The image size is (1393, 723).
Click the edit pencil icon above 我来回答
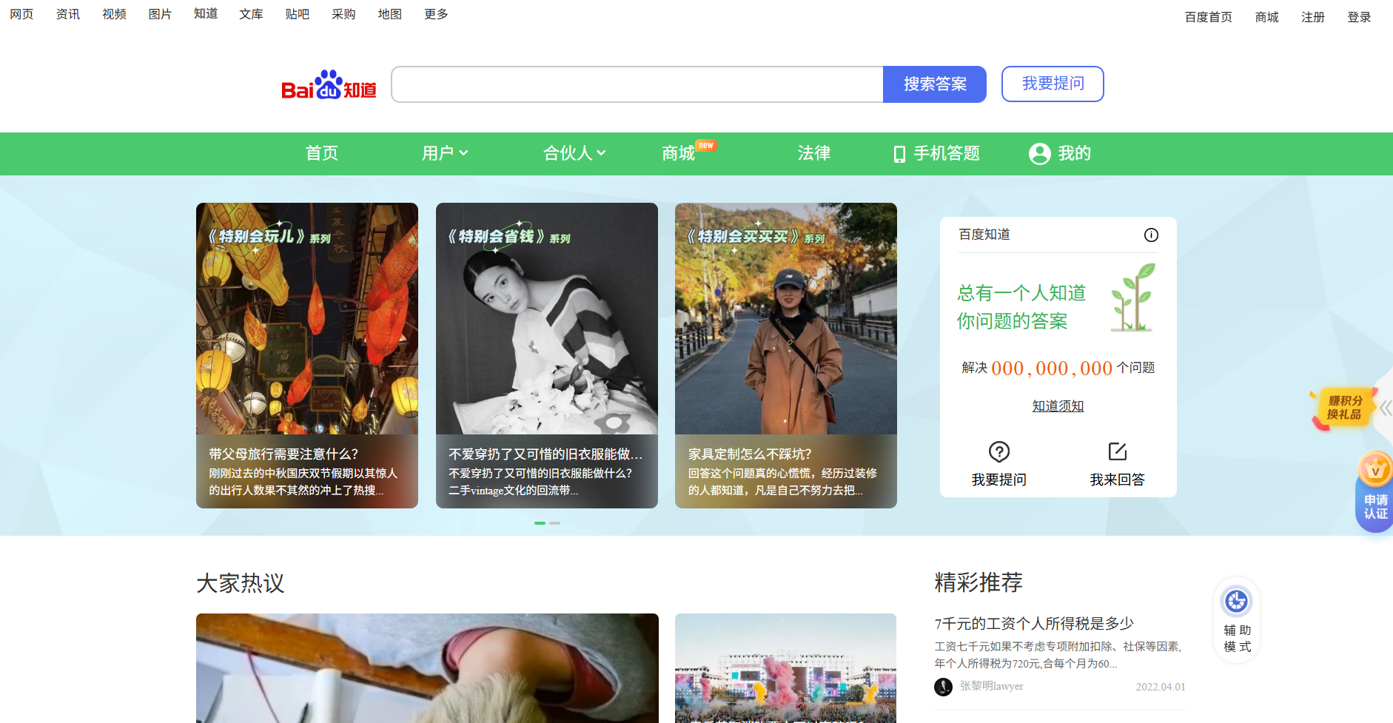1118,451
